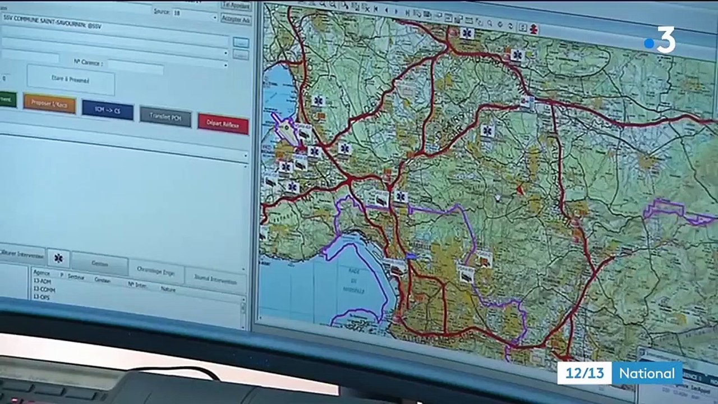This screenshot has height=404, width=718.
Task: Click the Accepter button next to Source
Action: pos(236,19)
